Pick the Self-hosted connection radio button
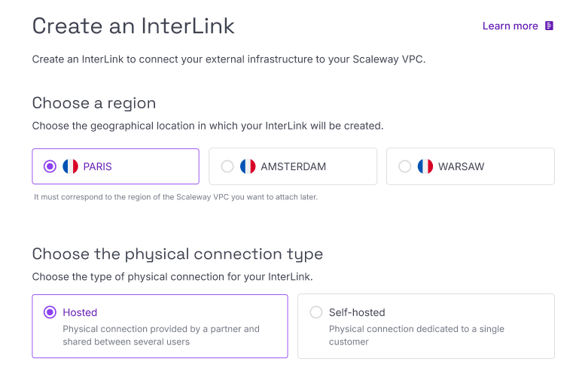Screen dimensions: 582x365 pyautogui.click(x=316, y=312)
